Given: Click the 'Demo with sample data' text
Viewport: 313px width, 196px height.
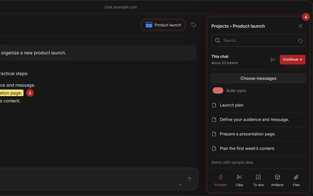Looking at the screenshot, I should (x=232, y=162).
